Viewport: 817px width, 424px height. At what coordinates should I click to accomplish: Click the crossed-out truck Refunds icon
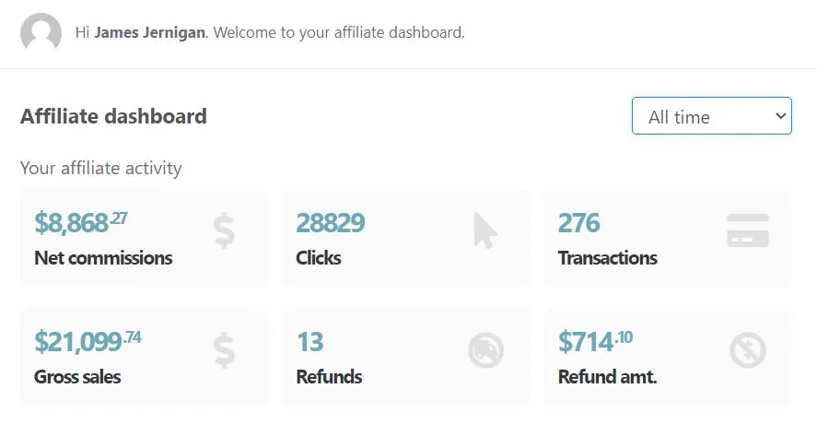tap(485, 350)
